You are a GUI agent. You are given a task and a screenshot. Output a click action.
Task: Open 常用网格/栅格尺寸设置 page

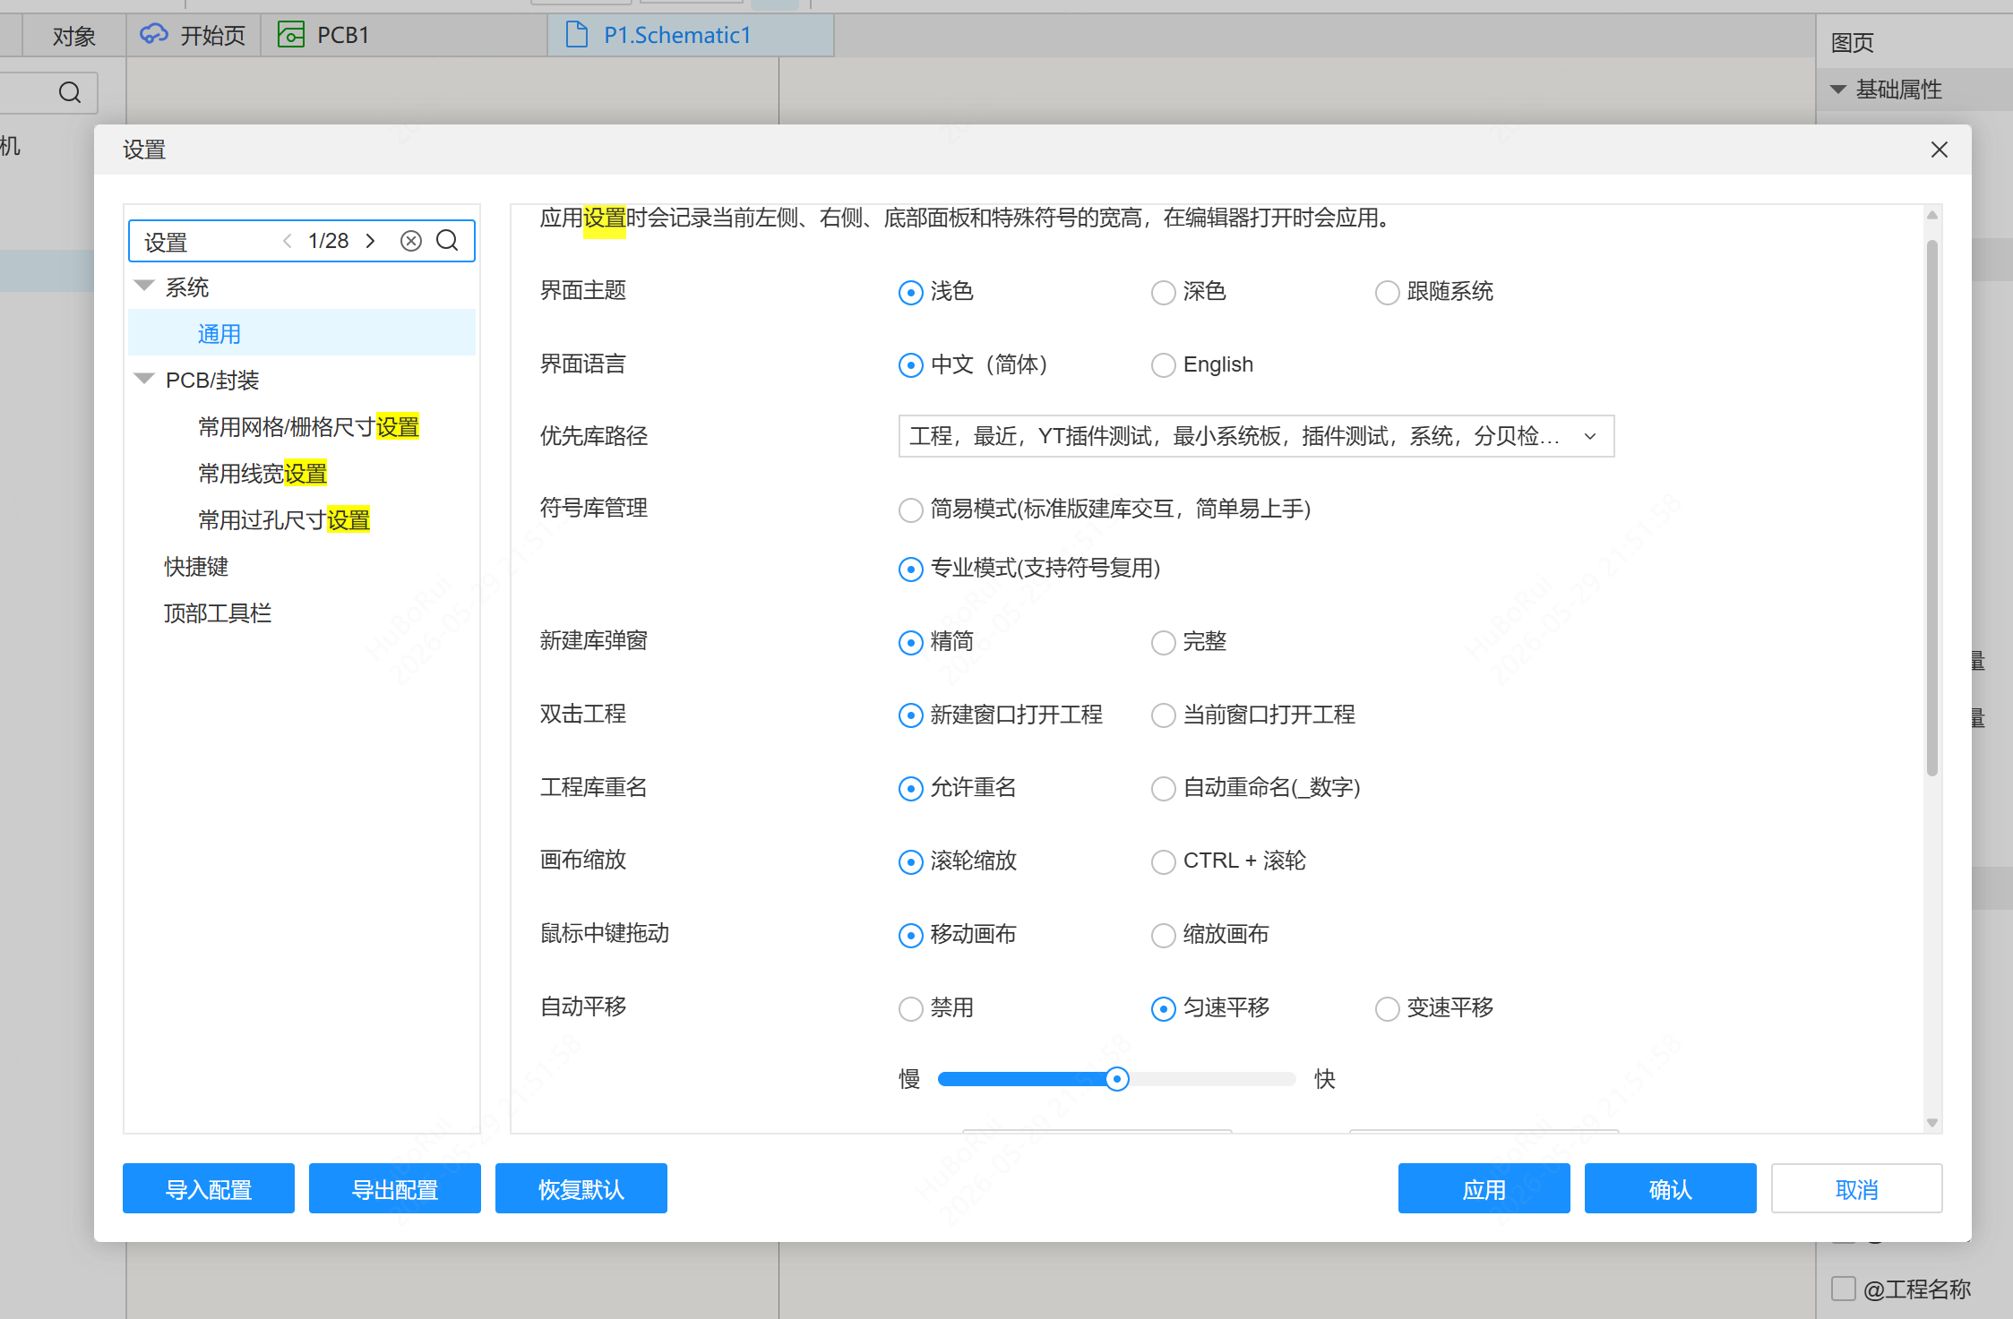tap(308, 426)
